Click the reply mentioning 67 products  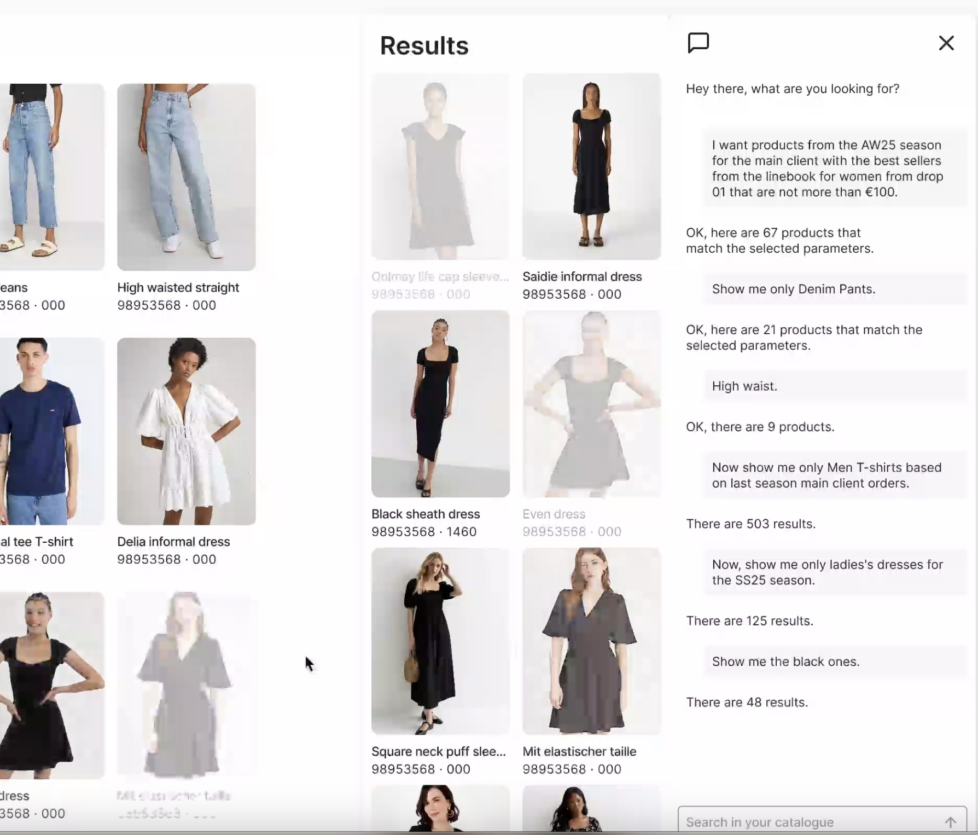point(780,241)
